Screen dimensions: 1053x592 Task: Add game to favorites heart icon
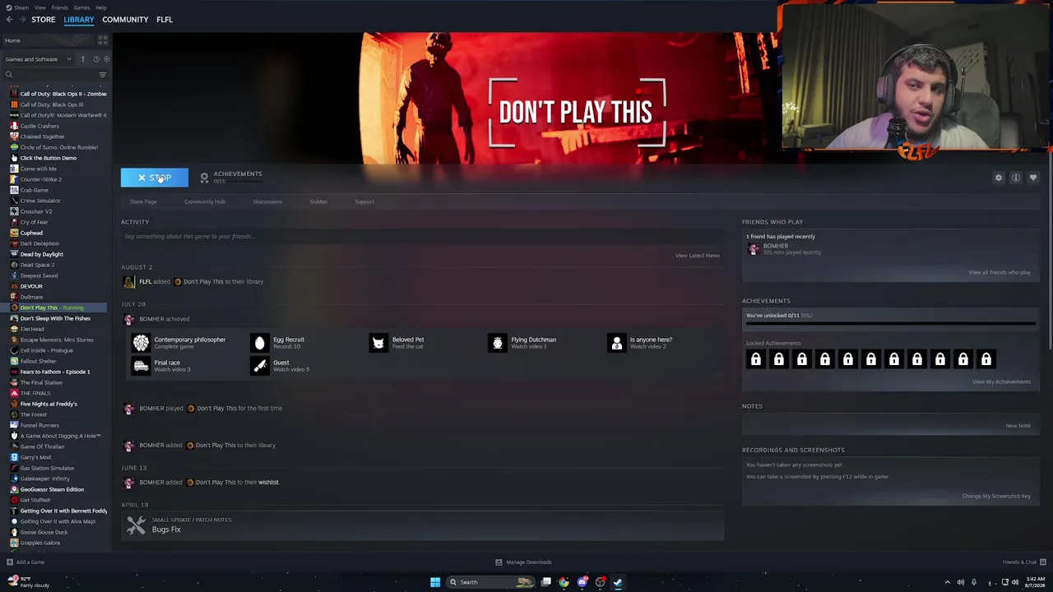click(x=1033, y=178)
